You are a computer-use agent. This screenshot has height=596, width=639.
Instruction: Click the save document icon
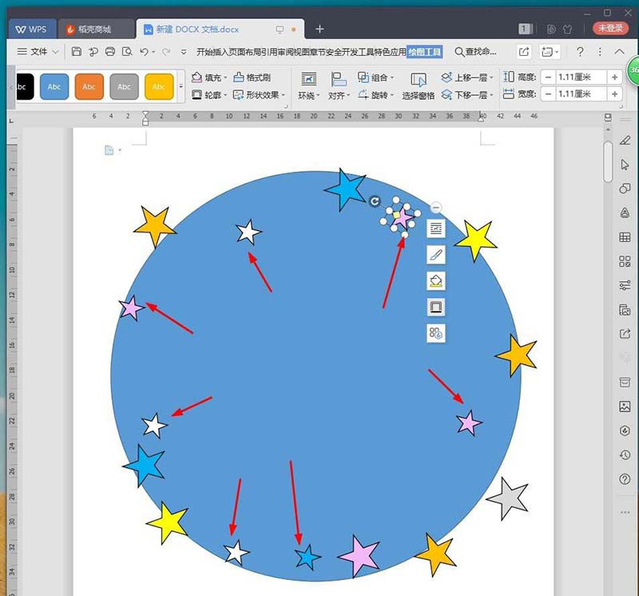(x=76, y=51)
